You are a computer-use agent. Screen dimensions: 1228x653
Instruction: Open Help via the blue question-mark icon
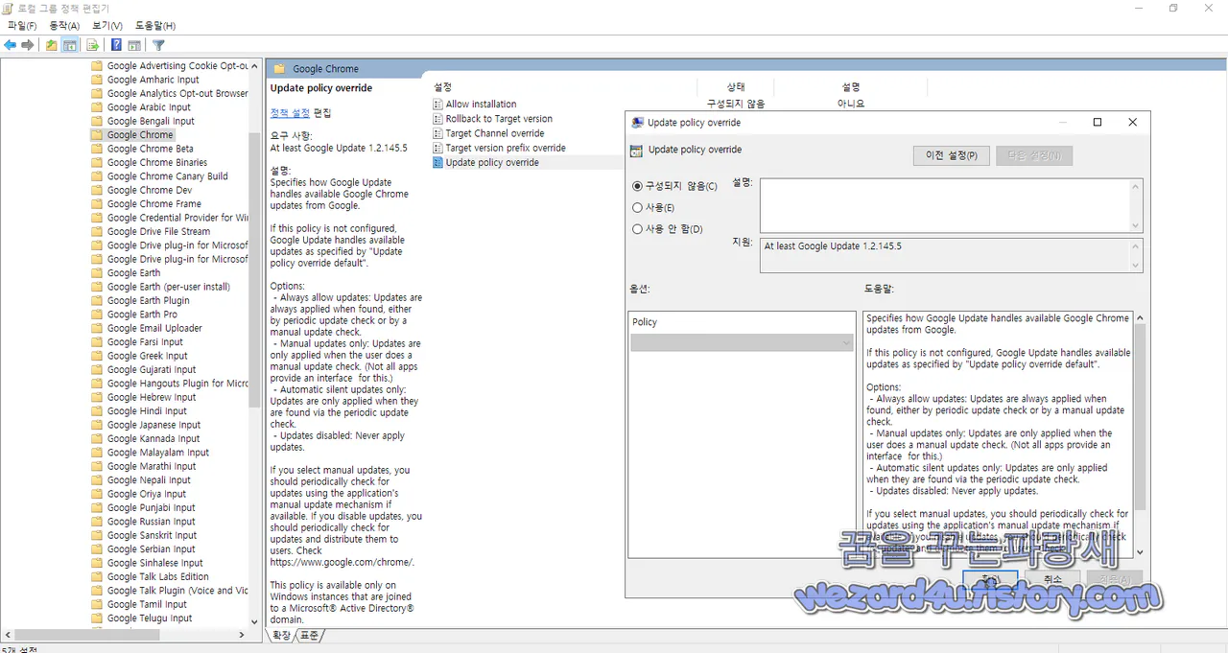pos(116,45)
